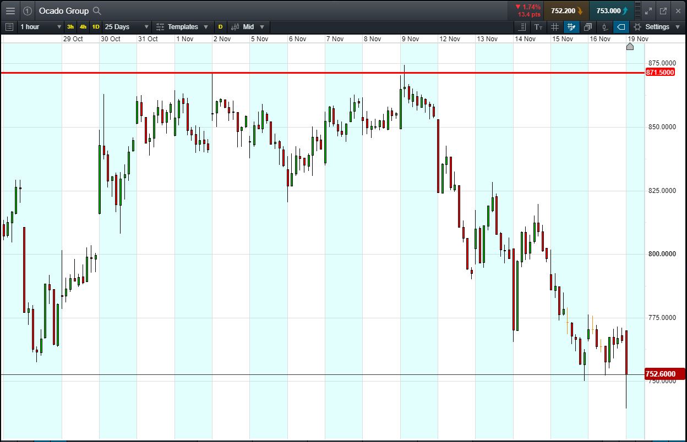Open the overlapping windows icon
Viewport: 687px width, 442px height.
pos(588,26)
